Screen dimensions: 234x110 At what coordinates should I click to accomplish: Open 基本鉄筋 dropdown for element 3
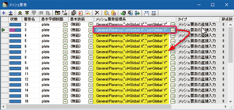coord(90,30)
